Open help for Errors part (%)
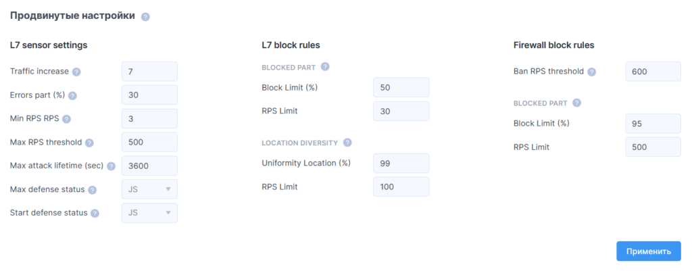 pos(72,95)
